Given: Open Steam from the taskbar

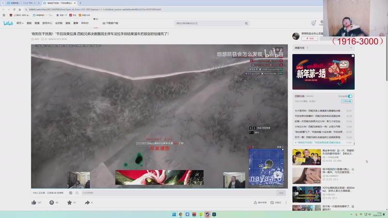Looking at the screenshot, I should (208, 214).
